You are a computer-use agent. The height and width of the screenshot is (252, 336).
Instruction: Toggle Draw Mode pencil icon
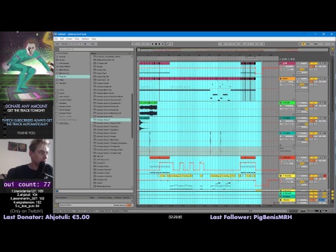click(x=300, y=44)
